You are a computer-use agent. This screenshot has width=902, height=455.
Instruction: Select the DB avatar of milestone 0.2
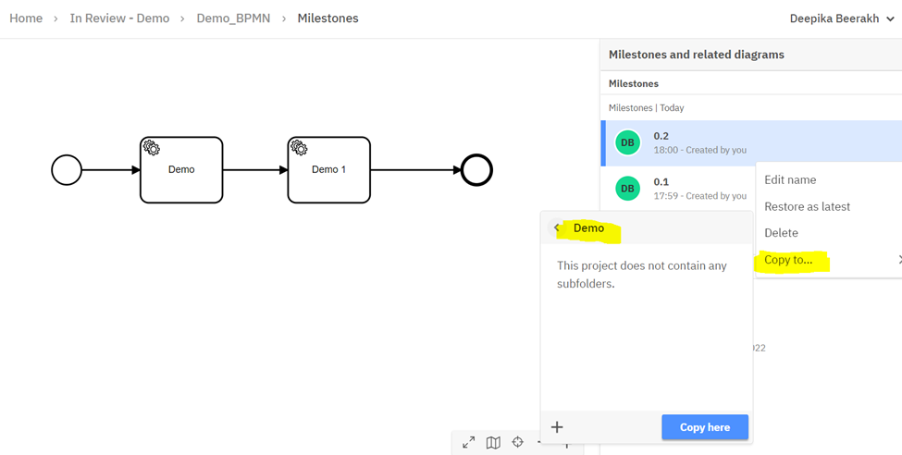[627, 142]
